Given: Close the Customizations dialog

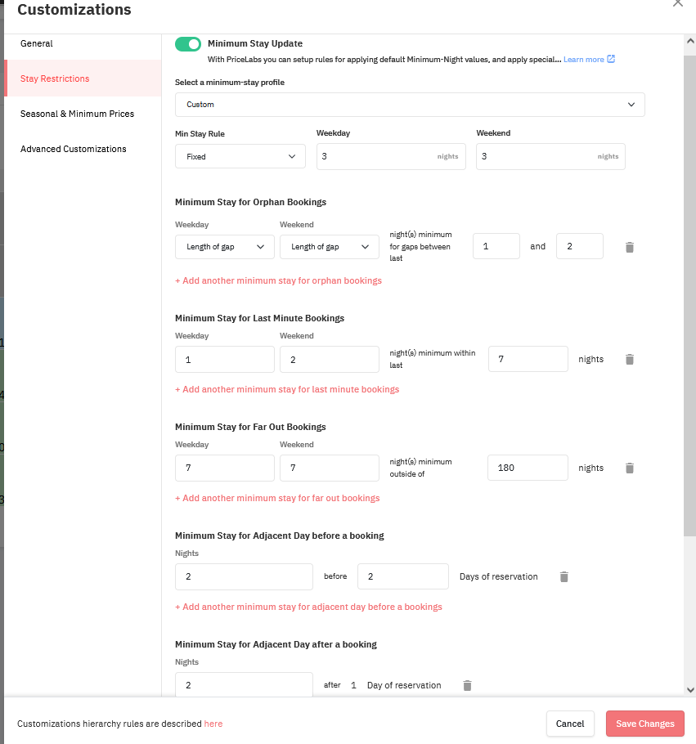Looking at the screenshot, I should coord(677,3).
